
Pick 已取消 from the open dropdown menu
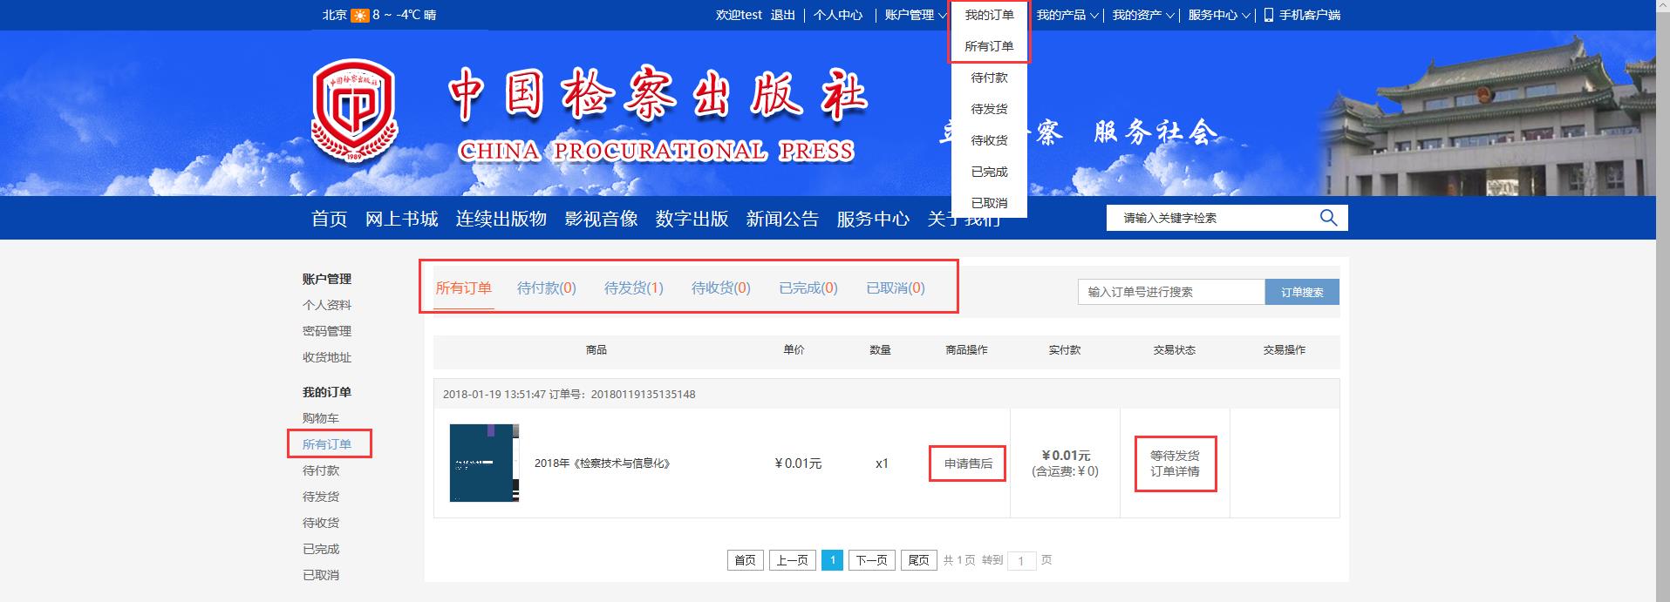point(989,203)
